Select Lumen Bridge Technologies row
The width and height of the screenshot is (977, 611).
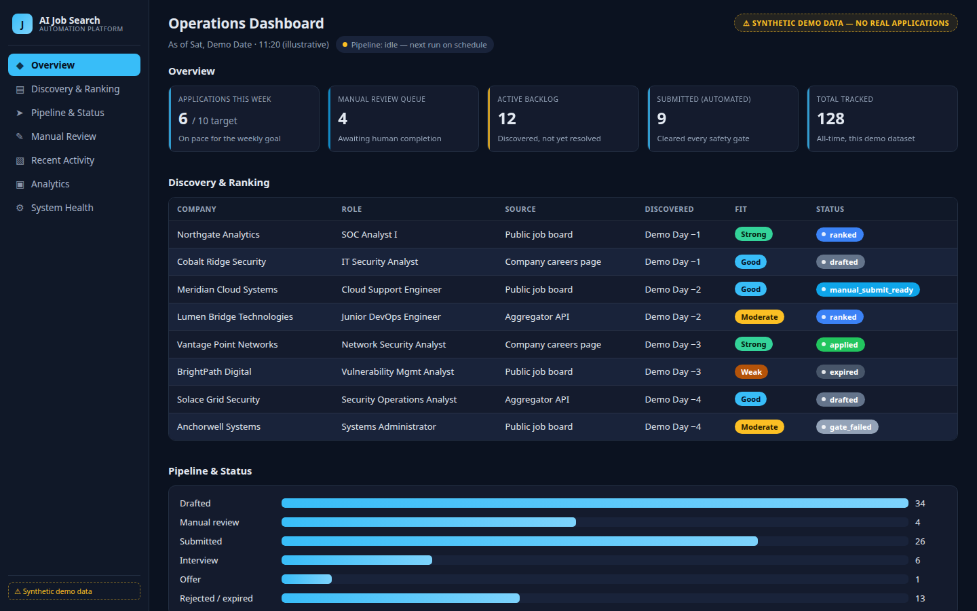tap(563, 317)
